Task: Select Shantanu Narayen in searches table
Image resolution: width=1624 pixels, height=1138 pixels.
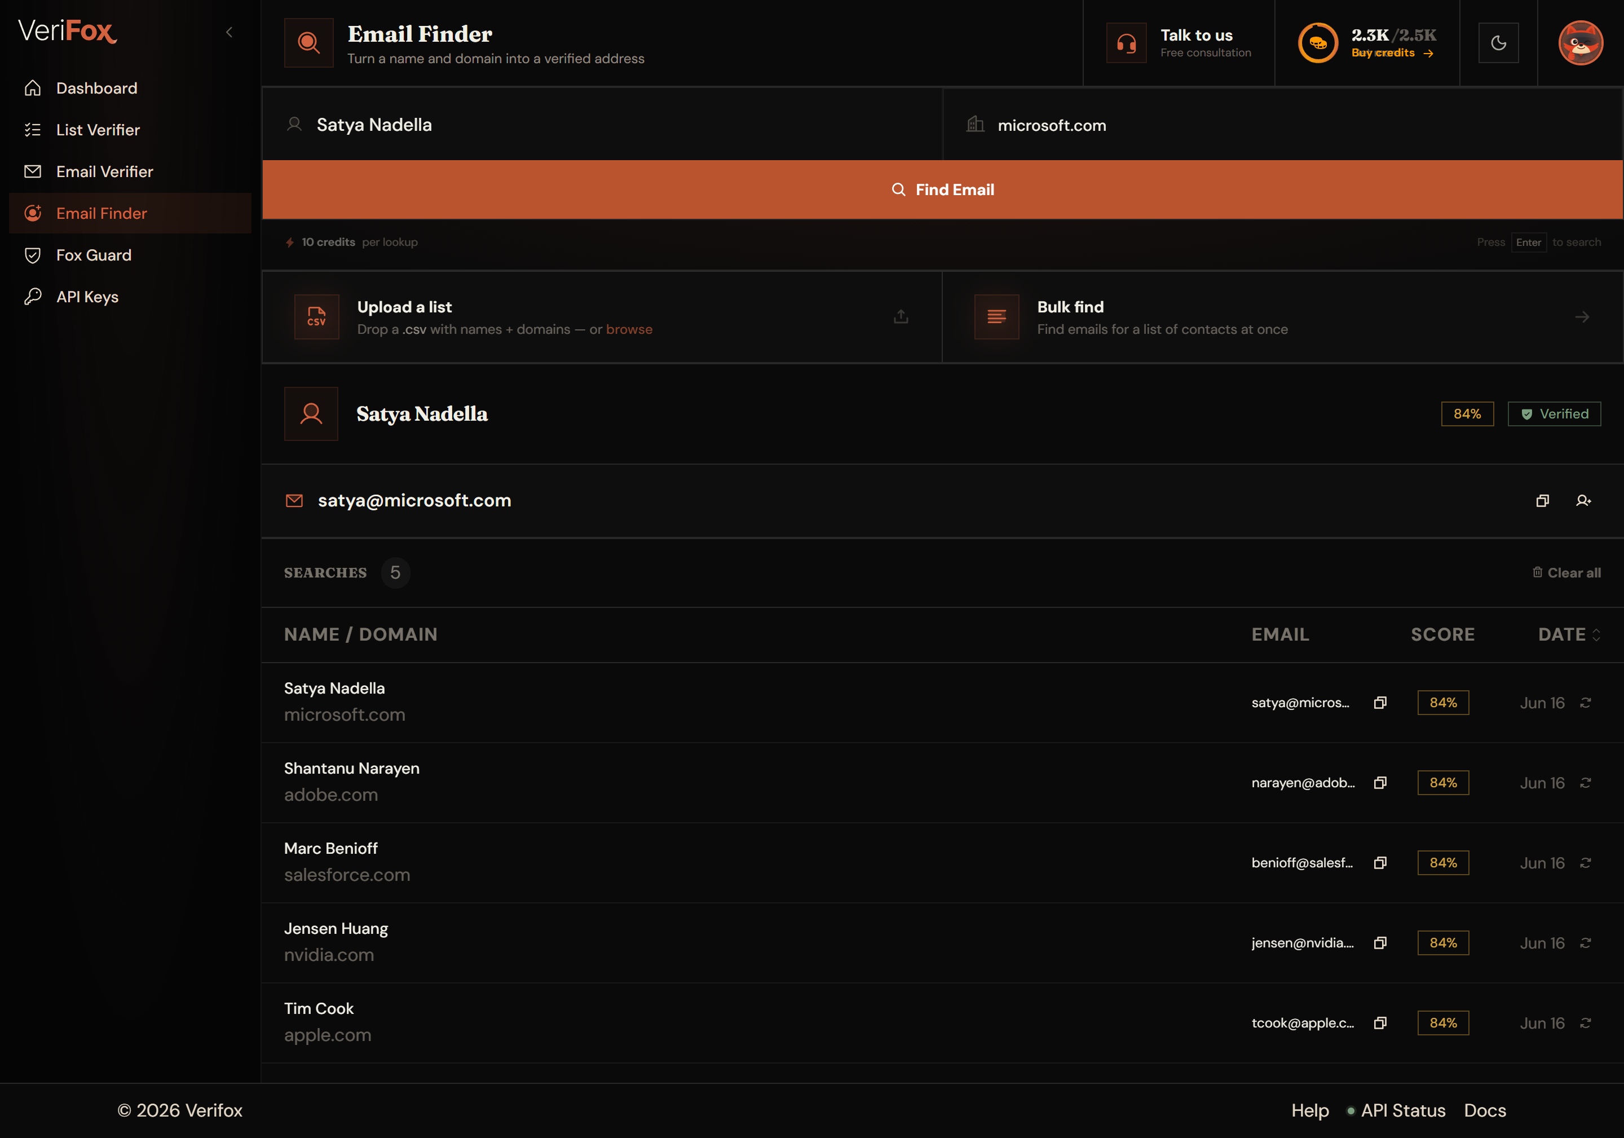Action: (x=942, y=782)
